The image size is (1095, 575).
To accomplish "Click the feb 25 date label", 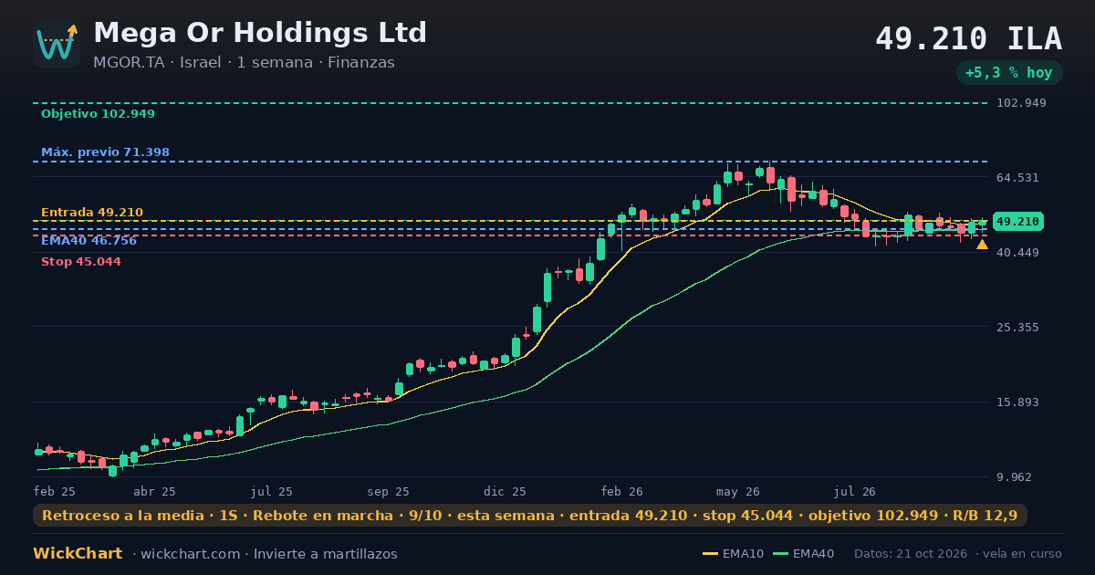I will pos(55,491).
